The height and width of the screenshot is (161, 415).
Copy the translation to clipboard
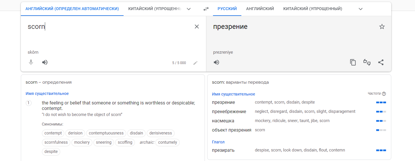[x=353, y=62]
